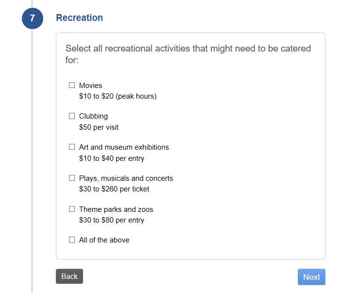Click the $10 to $20 peak hours text

click(118, 96)
